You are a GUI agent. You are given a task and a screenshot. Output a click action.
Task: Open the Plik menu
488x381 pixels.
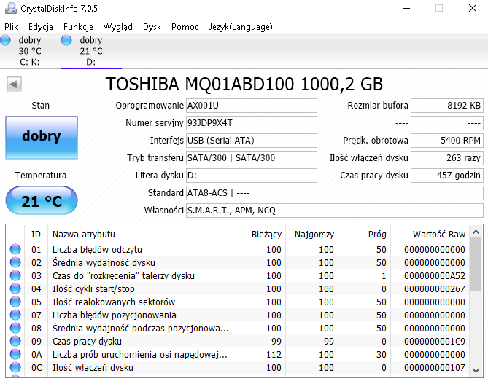[11, 27]
